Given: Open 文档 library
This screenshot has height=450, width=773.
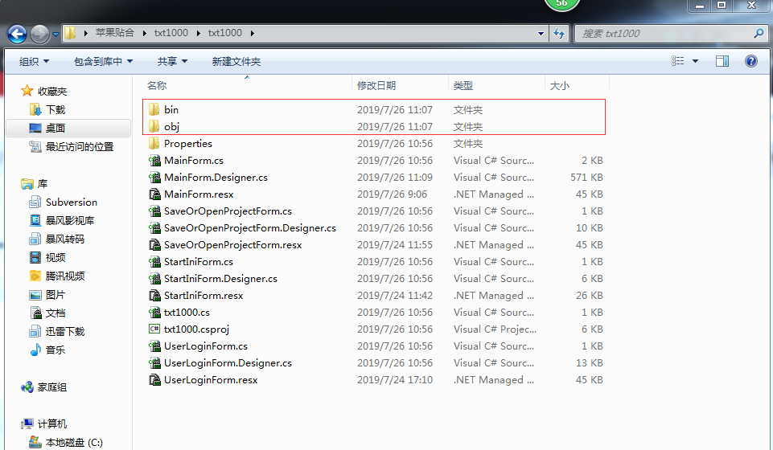Looking at the screenshot, I should (x=56, y=313).
